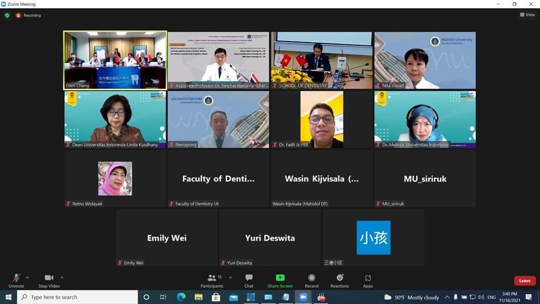Open the Chat panel
Screen dimensions: 540x304
(248, 280)
